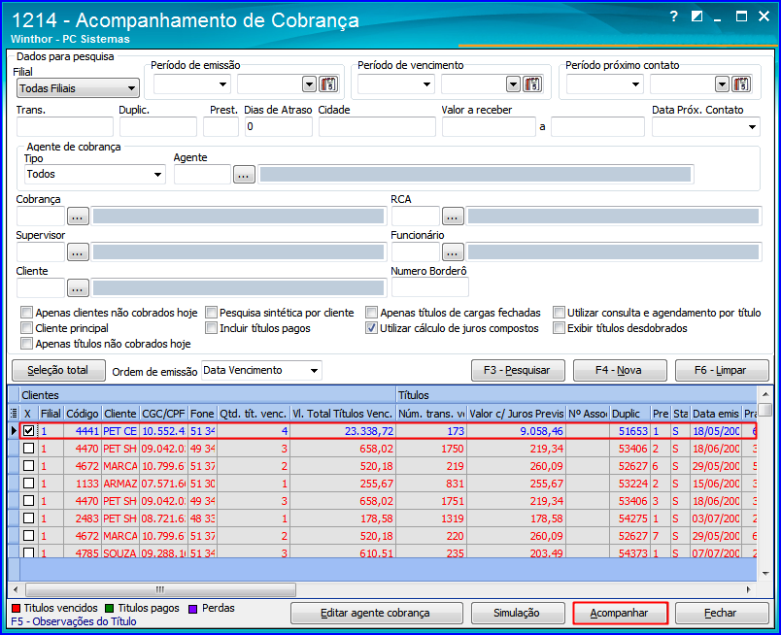Check row checkbox for client 1133
The height and width of the screenshot is (635, 781).
click(29, 484)
